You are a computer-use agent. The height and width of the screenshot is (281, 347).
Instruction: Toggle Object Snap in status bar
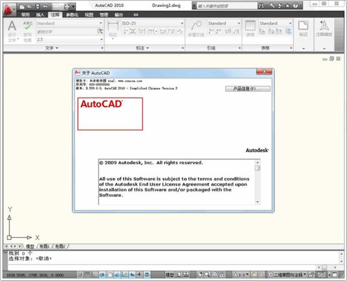coord(110,275)
